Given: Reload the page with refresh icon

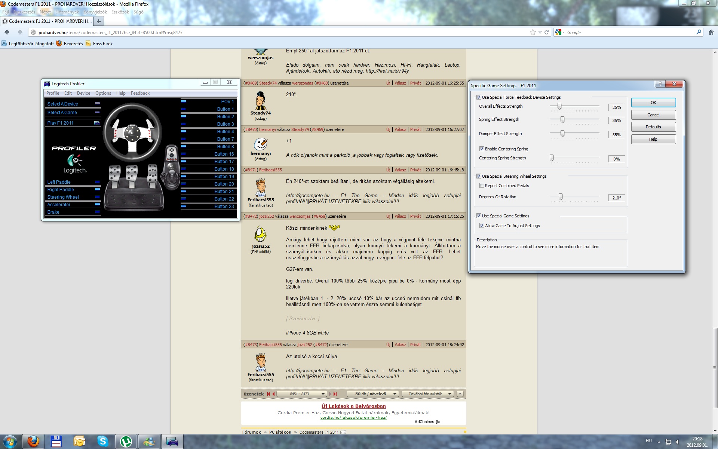Looking at the screenshot, I should [547, 32].
